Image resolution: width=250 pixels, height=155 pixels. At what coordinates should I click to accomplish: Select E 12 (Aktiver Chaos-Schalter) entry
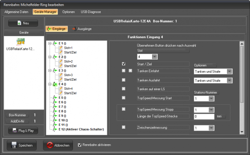[x=81, y=129]
